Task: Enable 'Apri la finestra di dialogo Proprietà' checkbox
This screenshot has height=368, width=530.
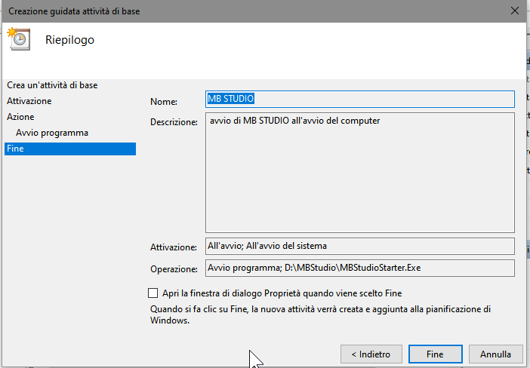Action: point(153,293)
